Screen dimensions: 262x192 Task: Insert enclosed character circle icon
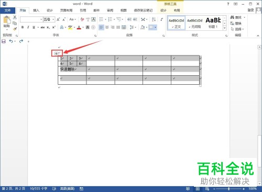(93, 27)
